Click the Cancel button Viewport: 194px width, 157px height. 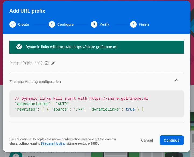147,140
